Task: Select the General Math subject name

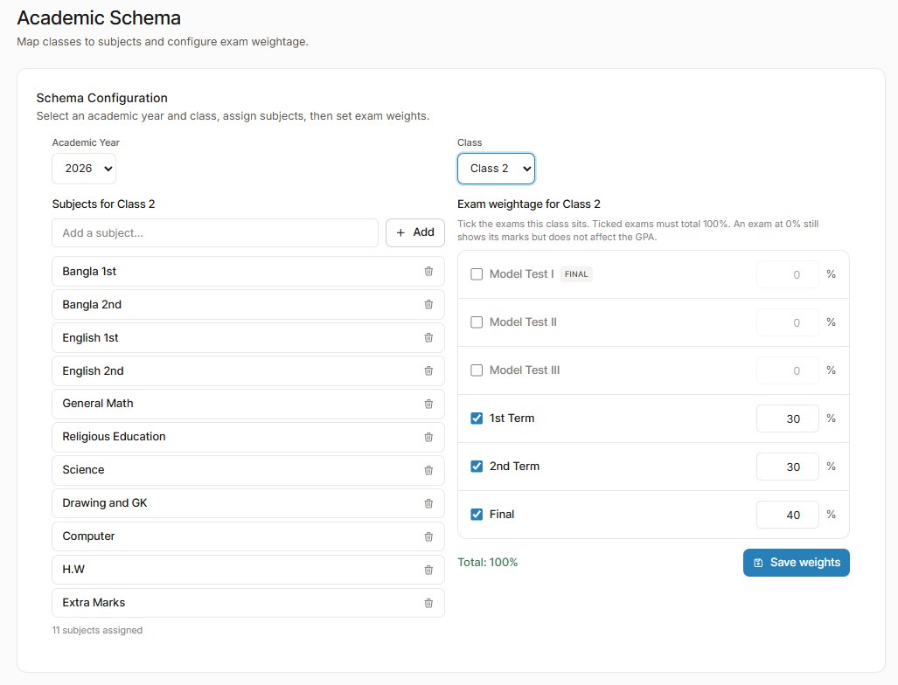Action: (98, 404)
